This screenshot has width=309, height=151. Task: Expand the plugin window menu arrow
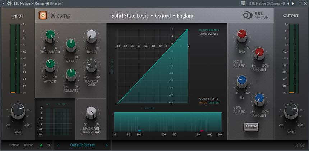(3, 4)
